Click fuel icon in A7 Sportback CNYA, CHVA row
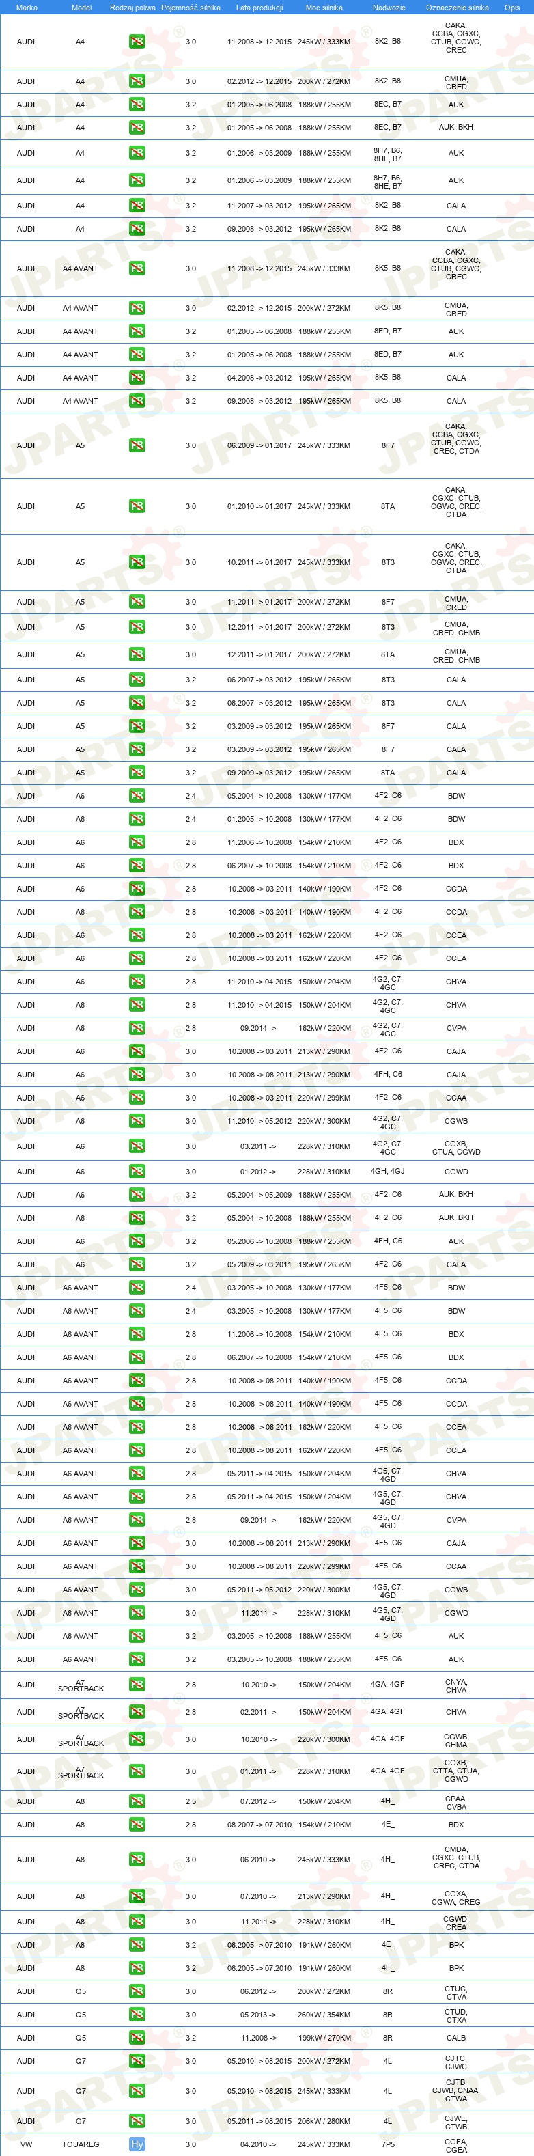 tap(137, 1684)
